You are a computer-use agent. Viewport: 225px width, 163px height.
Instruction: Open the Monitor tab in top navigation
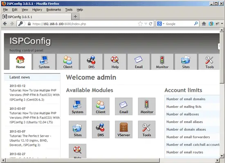point(162,62)
